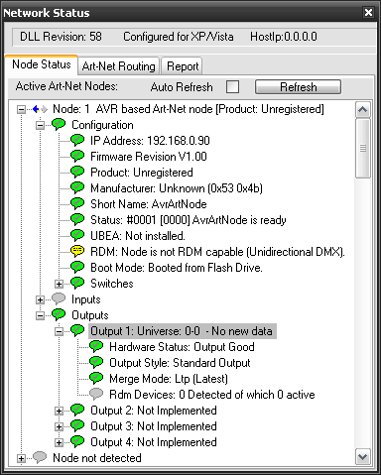Click the green icon beside Output 2
Viewport: 381px width, 475px height.
[77, 411]
